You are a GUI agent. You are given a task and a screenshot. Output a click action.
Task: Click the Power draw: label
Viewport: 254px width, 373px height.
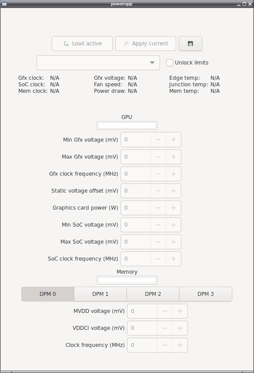(110, 91)
